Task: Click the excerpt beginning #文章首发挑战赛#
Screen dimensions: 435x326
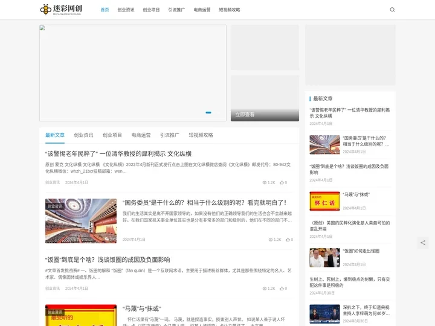Action: click(168, 274)
